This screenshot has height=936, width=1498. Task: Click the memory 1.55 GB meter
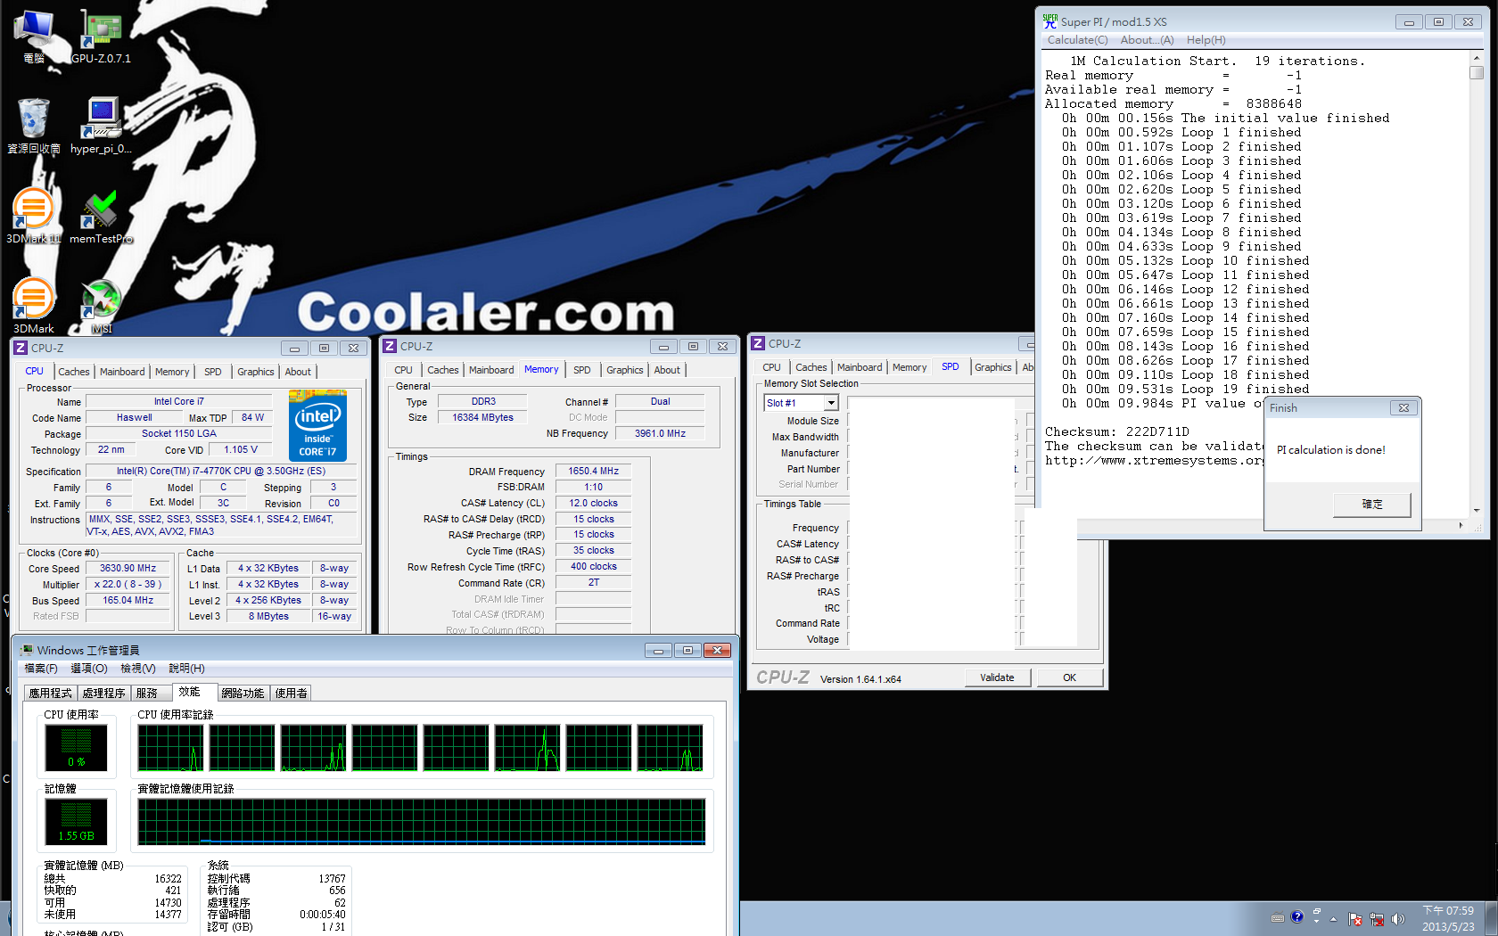[x=76, y=822]
